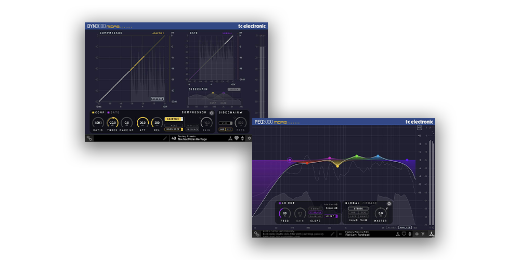Click the DYN3000 preset name edit pencil
This screenshot has width=520, height=260.
point(165,138)
